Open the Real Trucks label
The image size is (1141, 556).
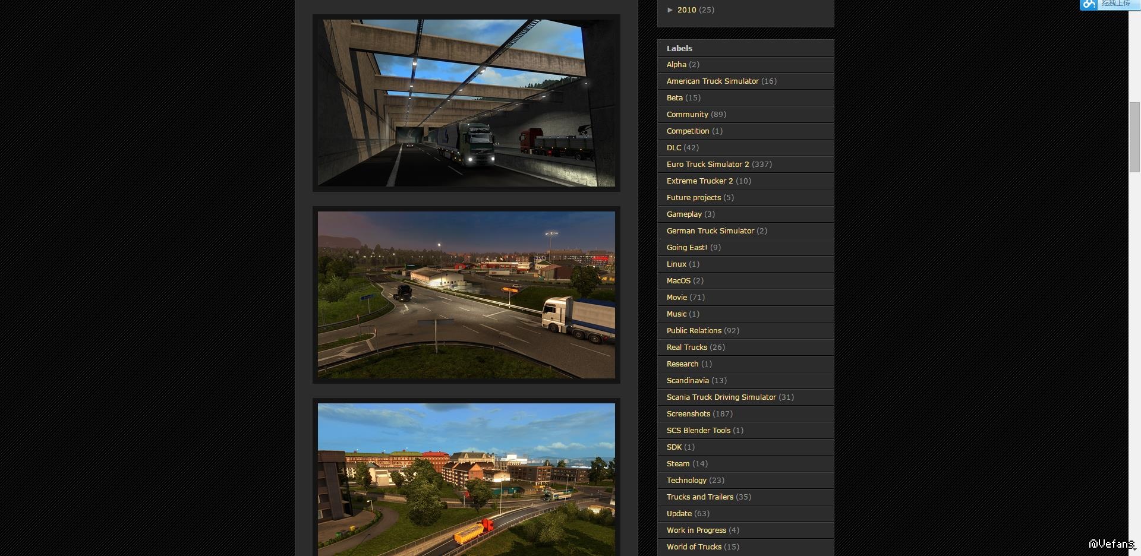pos(687,347)
